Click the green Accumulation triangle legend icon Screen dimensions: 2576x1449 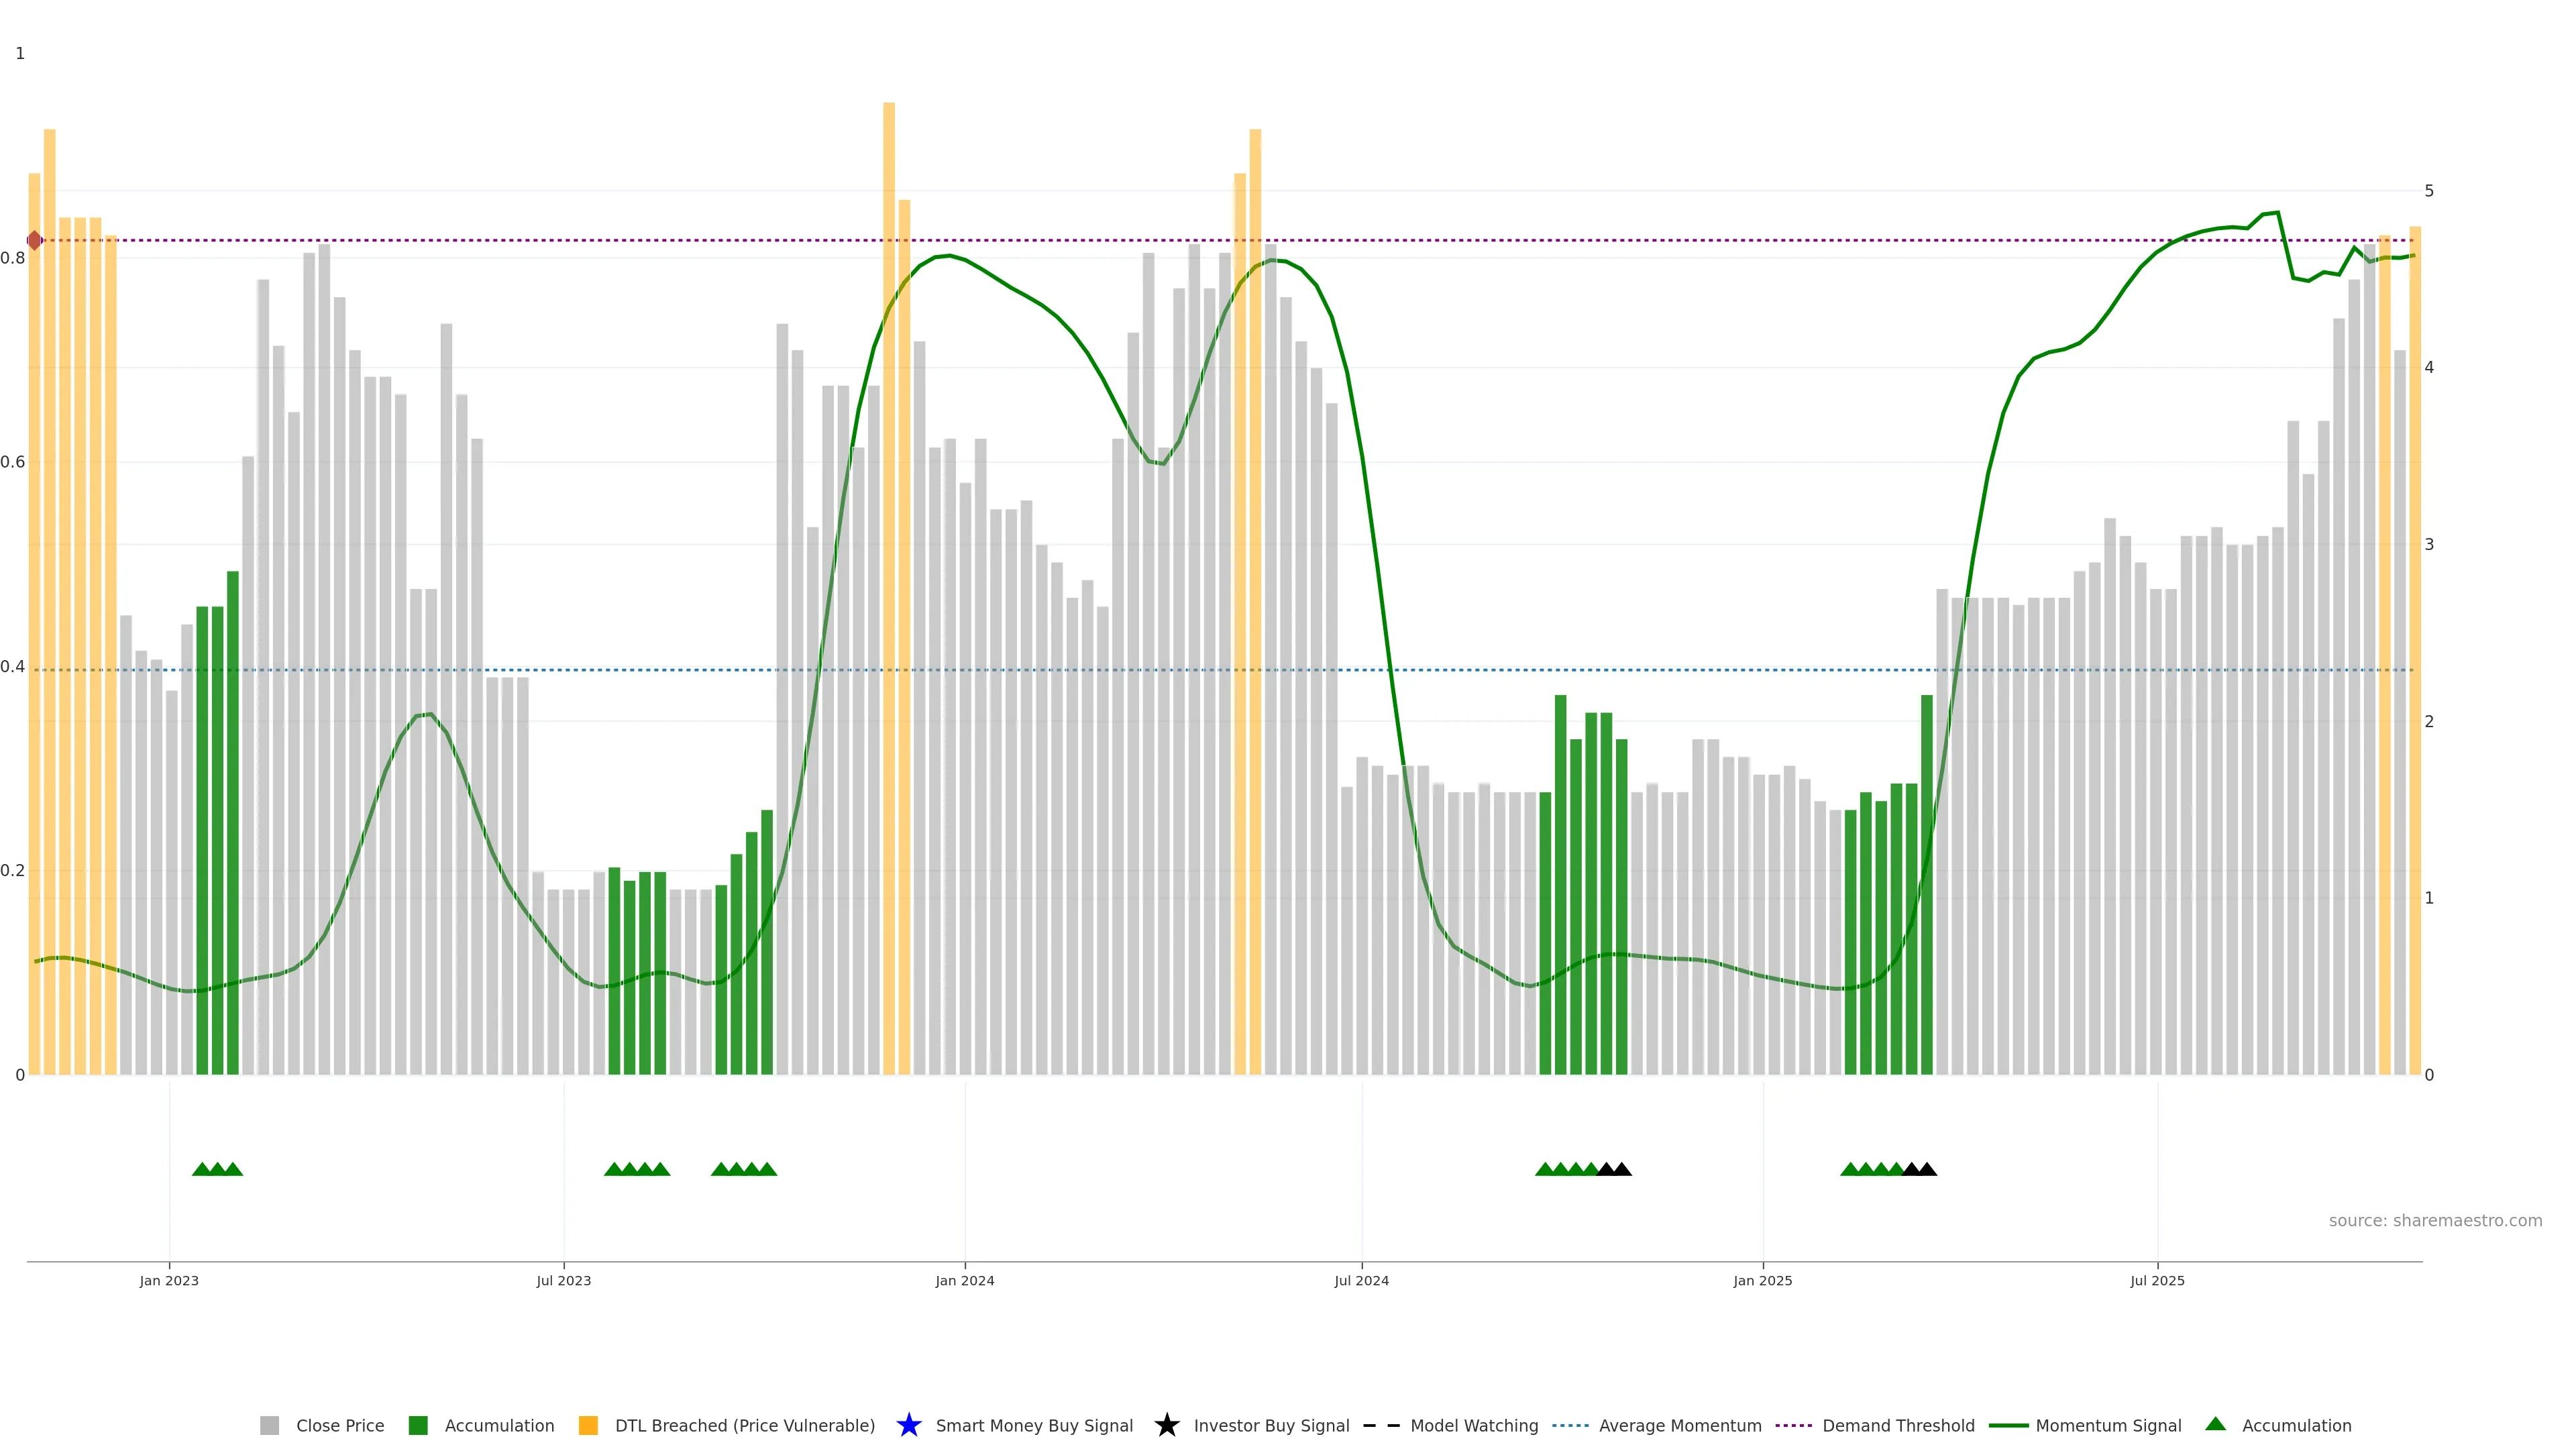pyautogui.click(x=2215, y=1424)
